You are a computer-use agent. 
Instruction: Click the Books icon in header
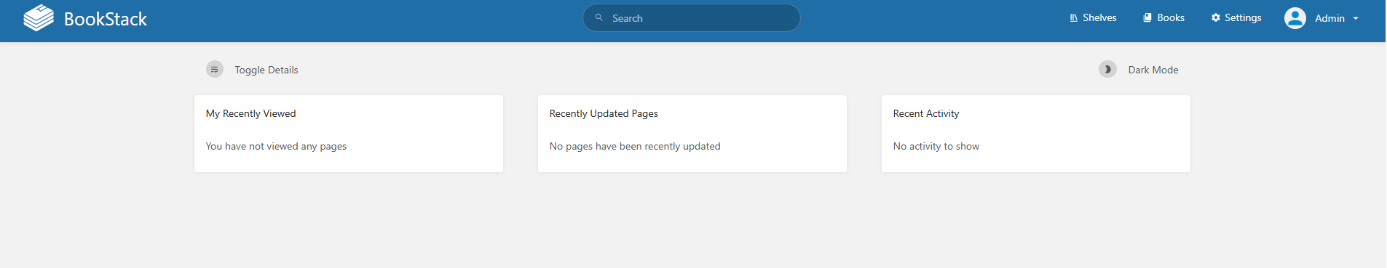pos(1147,17)
